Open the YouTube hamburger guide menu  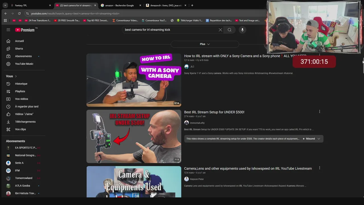tap(8, 30)
